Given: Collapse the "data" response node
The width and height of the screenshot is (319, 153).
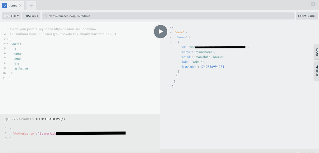Looking at the screenshot, I should point(170,32).
